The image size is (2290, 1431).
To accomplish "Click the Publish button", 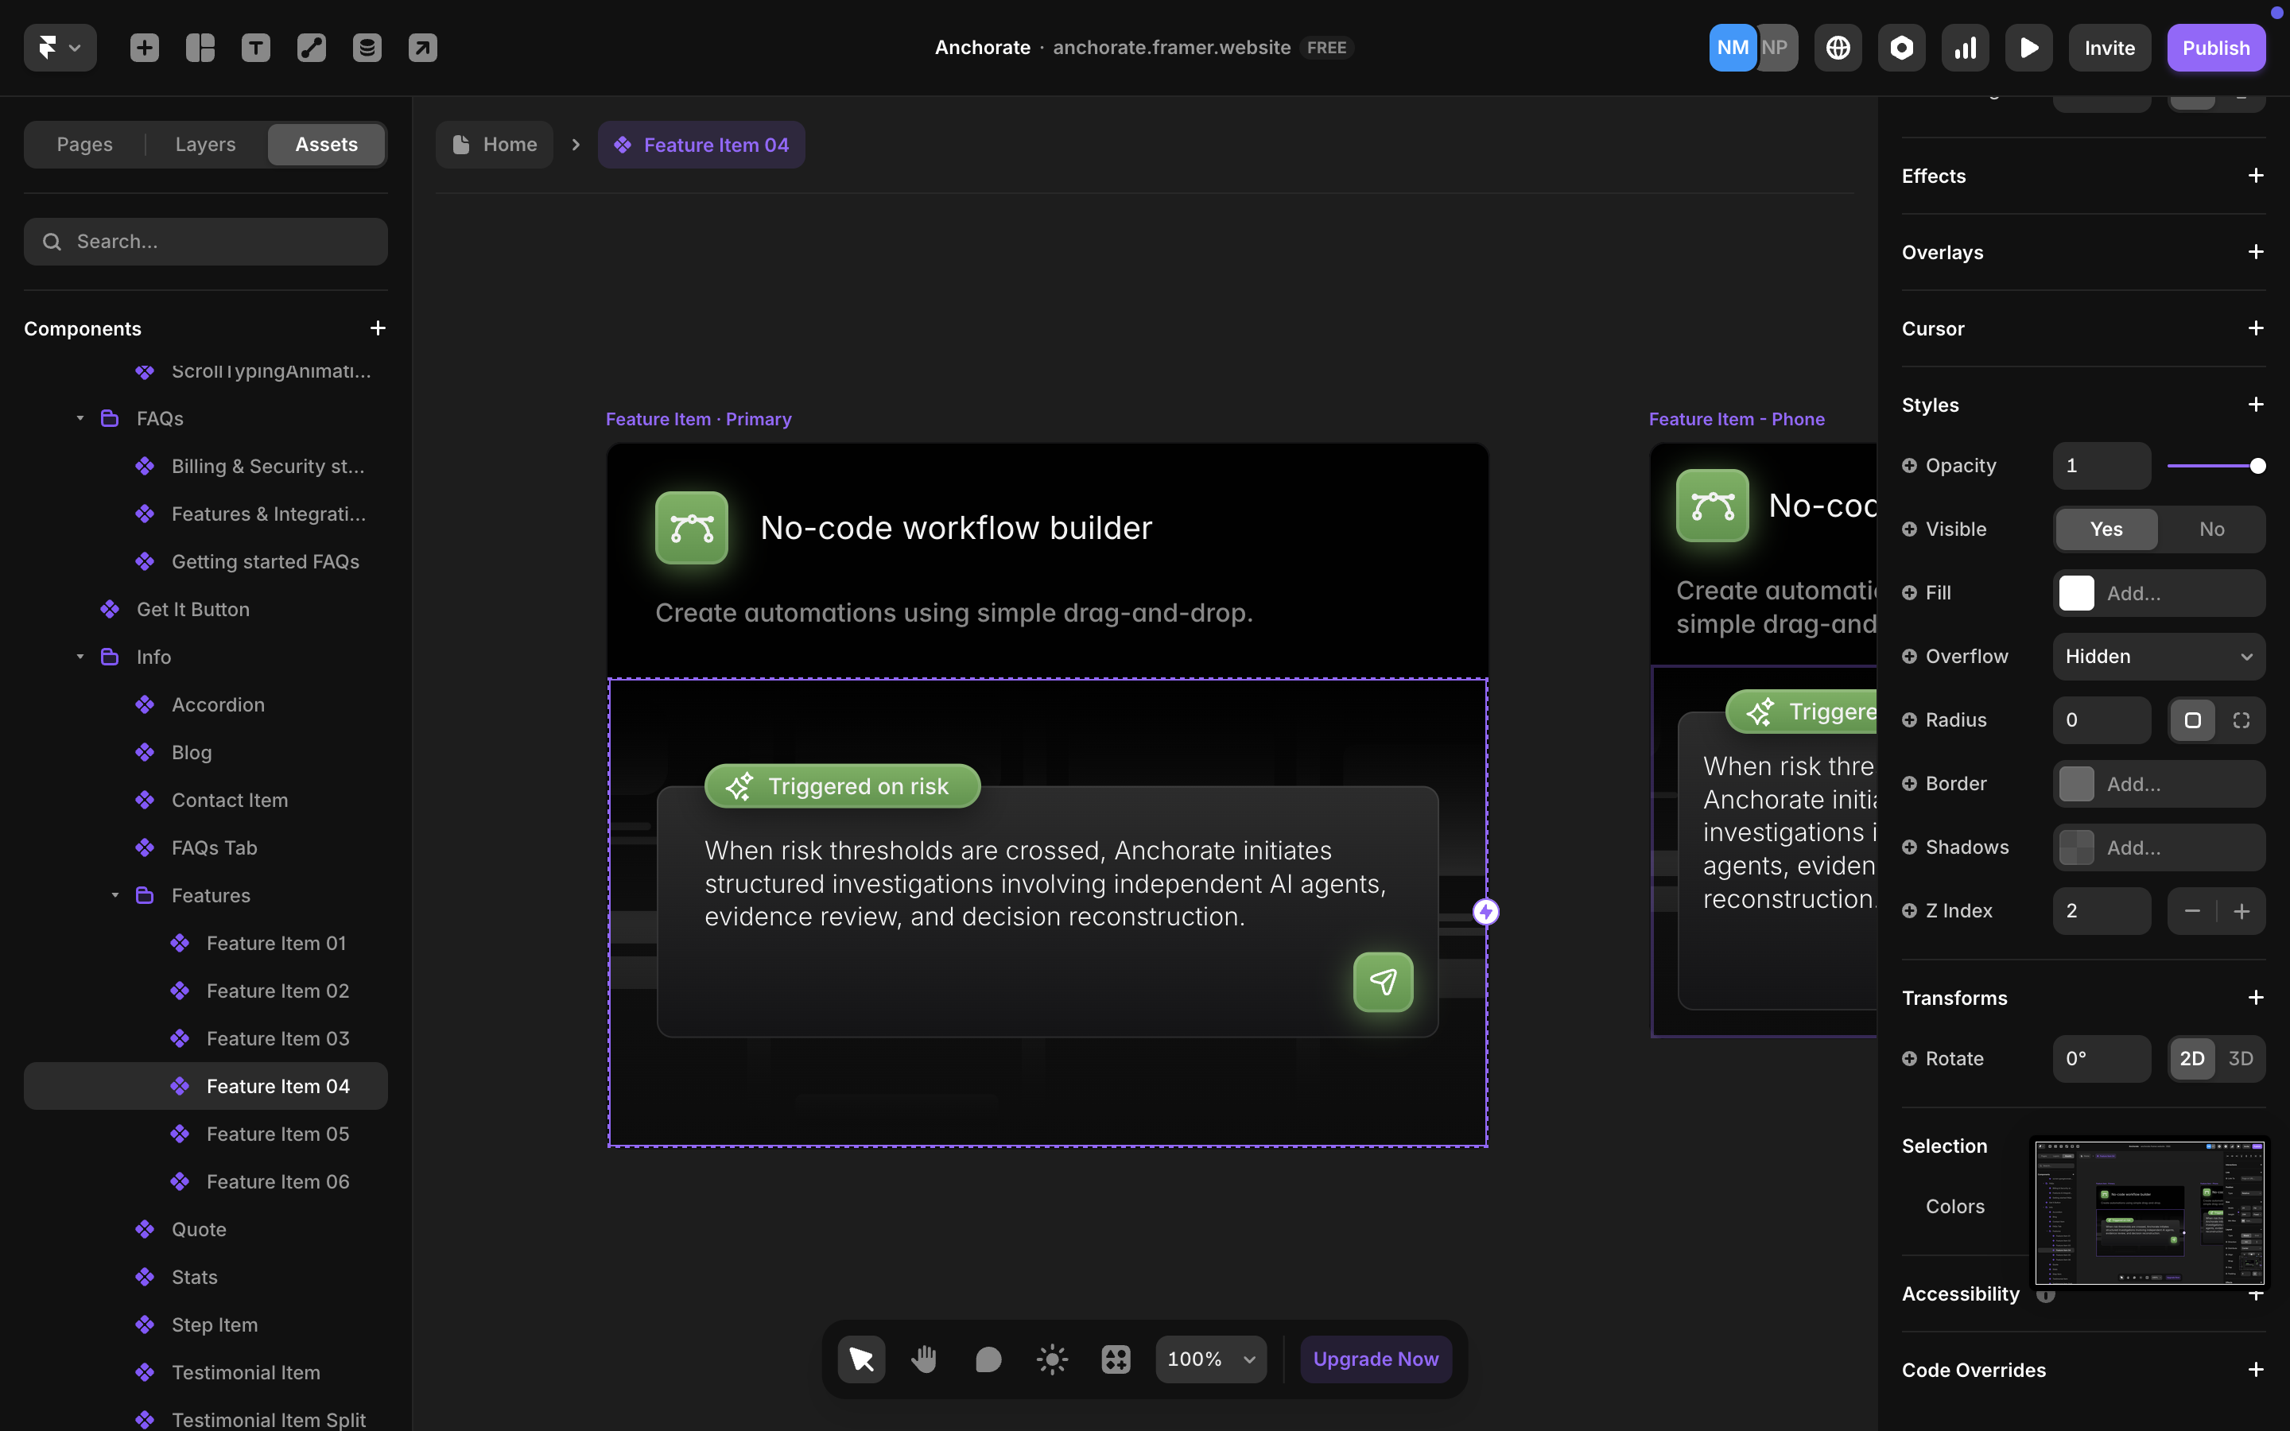I will pos(2215,46).
